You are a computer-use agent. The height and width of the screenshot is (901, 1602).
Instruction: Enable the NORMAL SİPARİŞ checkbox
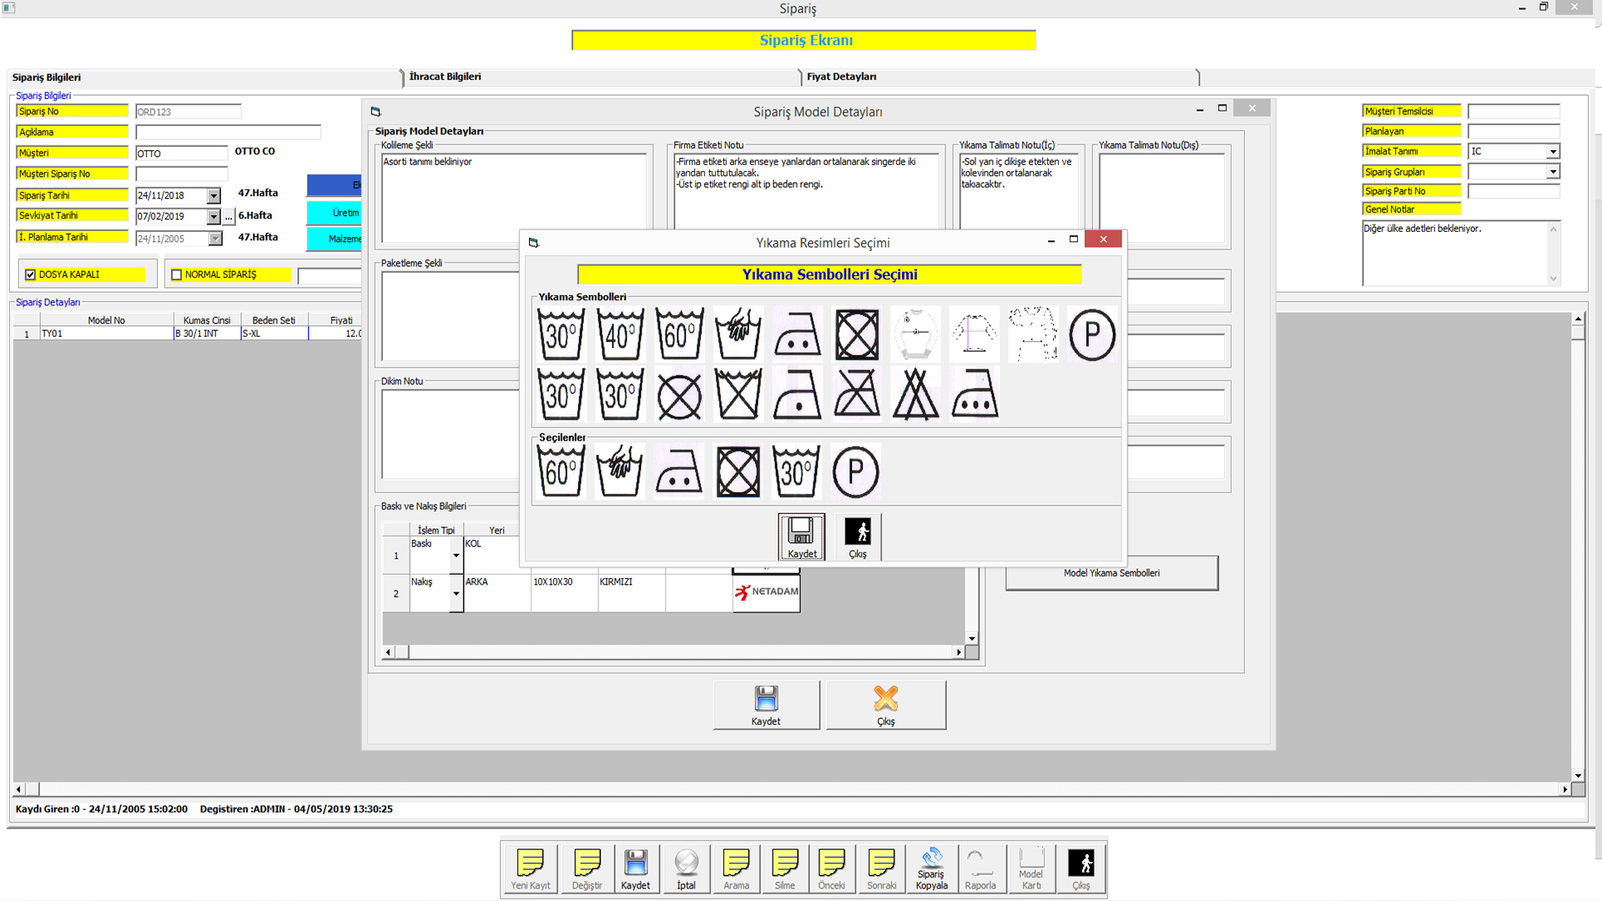click(177, 274)
